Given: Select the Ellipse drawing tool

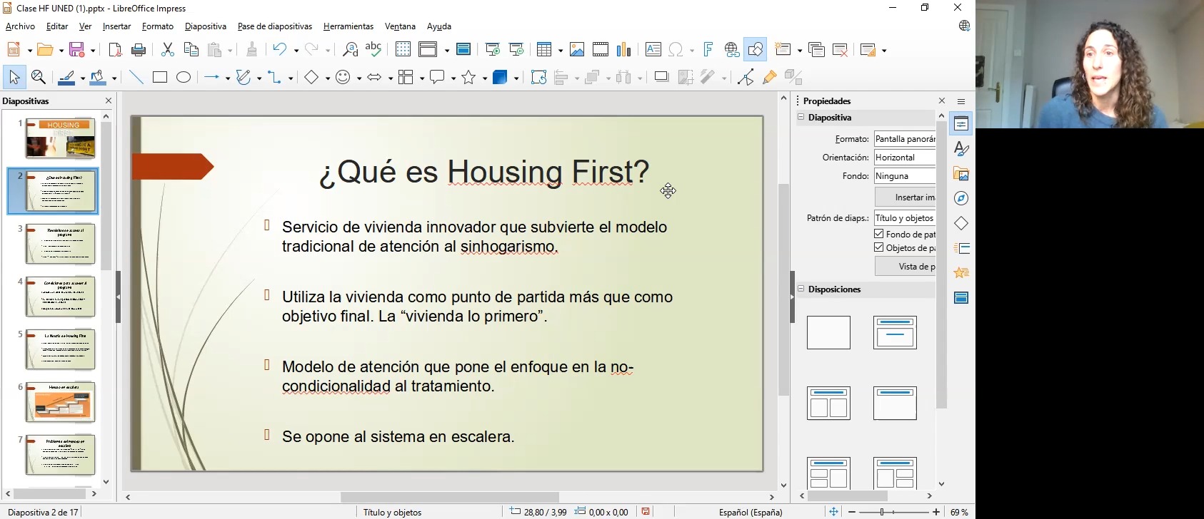Looking at the screenshot, I should click(x=184, y=78).
